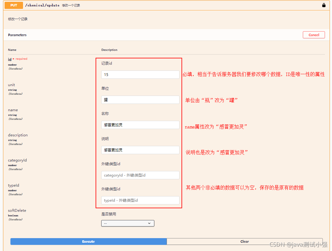Click the '说明' description label
Screen dimensions: 332x251
(x=105, y=139)
